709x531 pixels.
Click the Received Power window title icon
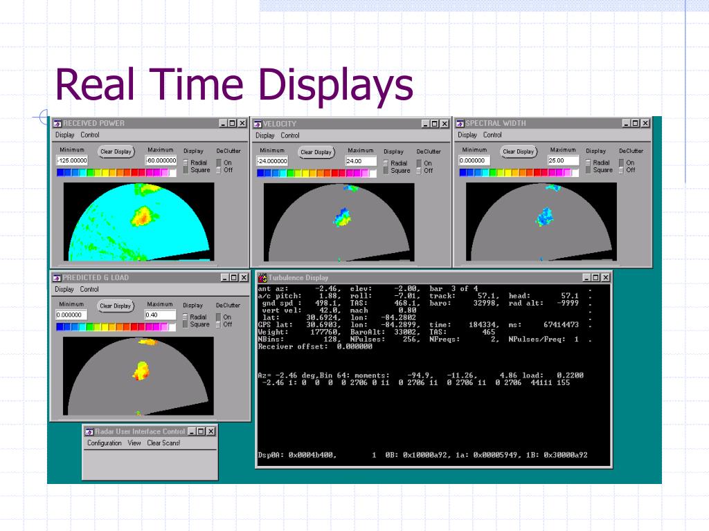pyautogui.click(x=57, y=123)
